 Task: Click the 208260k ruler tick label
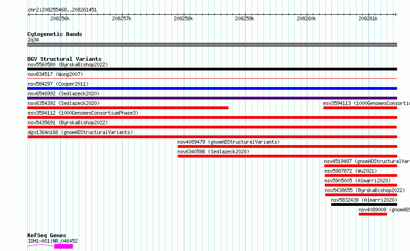coord(306,18)
